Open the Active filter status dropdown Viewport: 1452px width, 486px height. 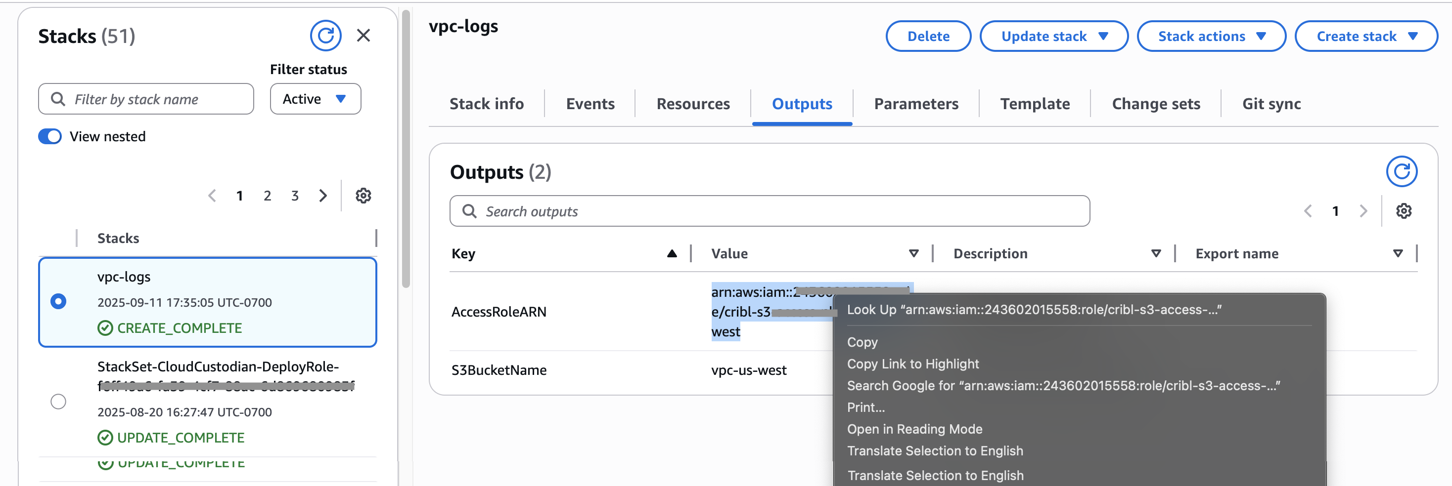pos(315,99)
